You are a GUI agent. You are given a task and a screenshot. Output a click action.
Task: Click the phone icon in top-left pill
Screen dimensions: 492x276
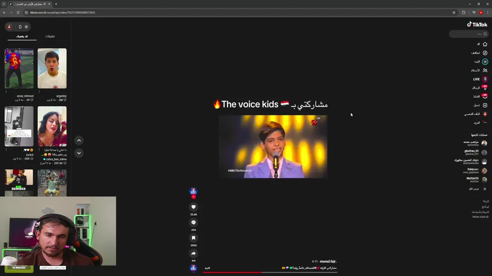(20, 27)
